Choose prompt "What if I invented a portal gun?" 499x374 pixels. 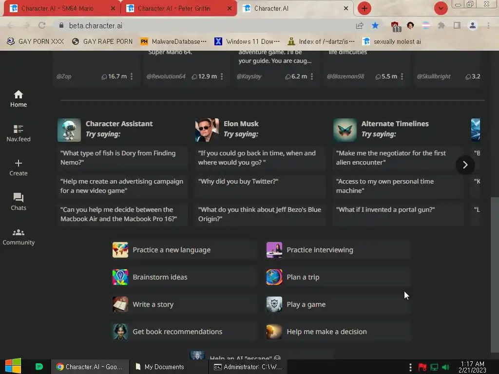click(398, 214)
